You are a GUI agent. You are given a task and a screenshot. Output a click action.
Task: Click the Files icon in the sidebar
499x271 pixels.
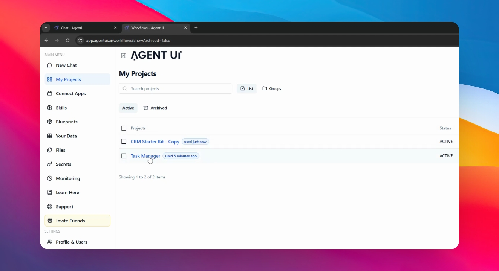tap(49, 150)
